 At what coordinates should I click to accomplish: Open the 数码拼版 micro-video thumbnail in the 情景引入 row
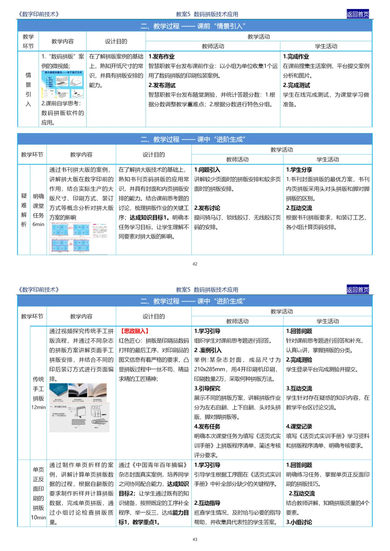[x=63, y=85]
